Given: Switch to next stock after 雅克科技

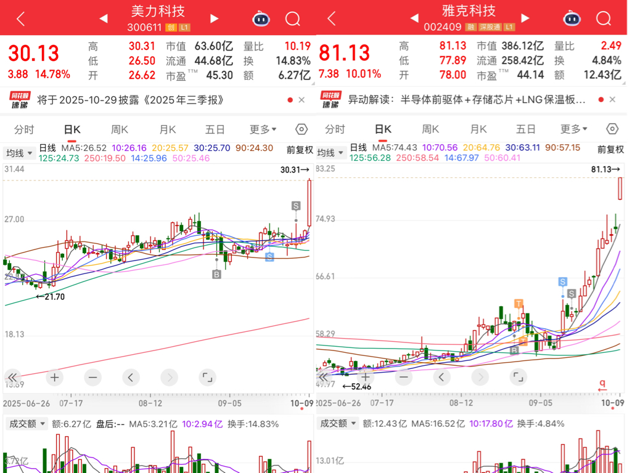Looking at the screenshot, I should click(x=525, y=18).
